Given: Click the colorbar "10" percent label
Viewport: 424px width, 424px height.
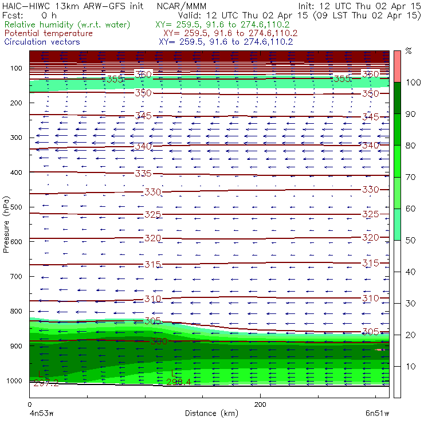Looking at the screenshot, I should tap(410, 367).
